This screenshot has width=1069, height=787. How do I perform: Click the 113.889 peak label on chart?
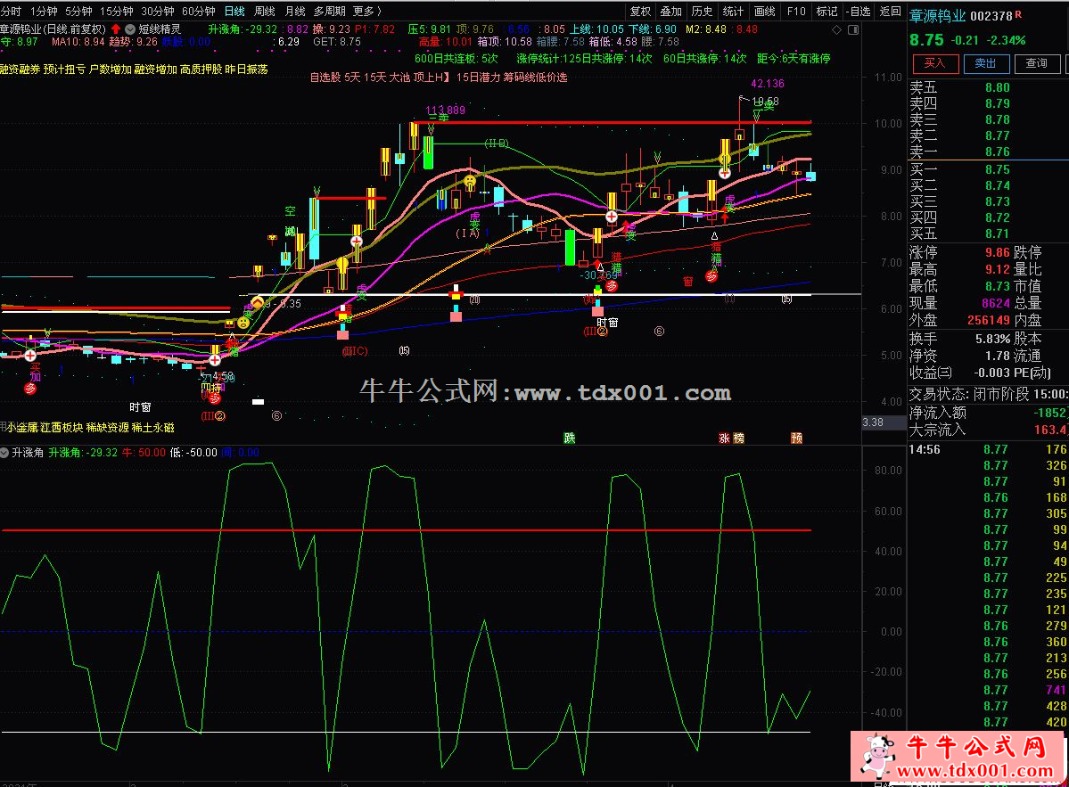(x=445, y=111)
